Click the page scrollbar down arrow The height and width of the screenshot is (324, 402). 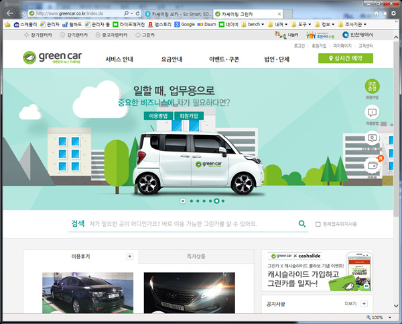click(x=396, y=305)
